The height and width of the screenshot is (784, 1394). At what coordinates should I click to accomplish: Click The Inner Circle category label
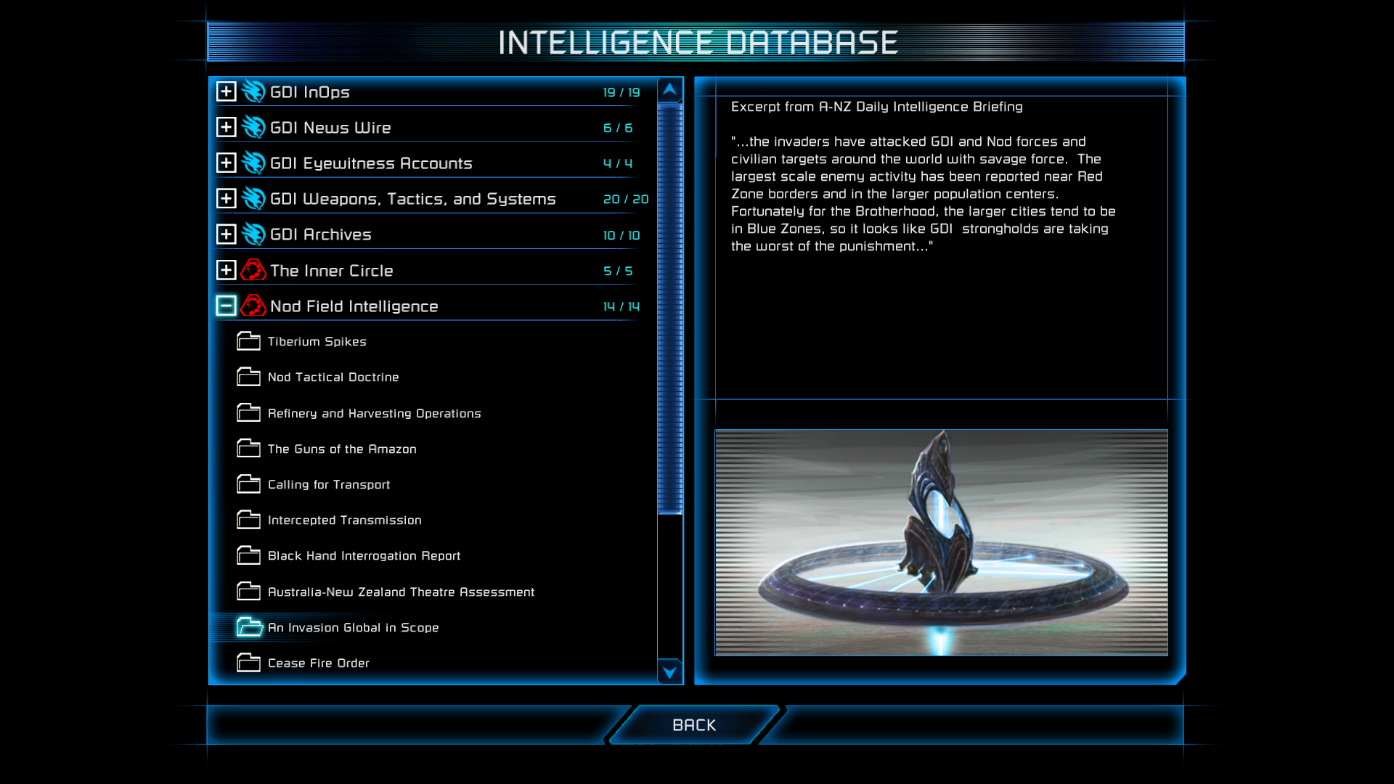point(332,271)
